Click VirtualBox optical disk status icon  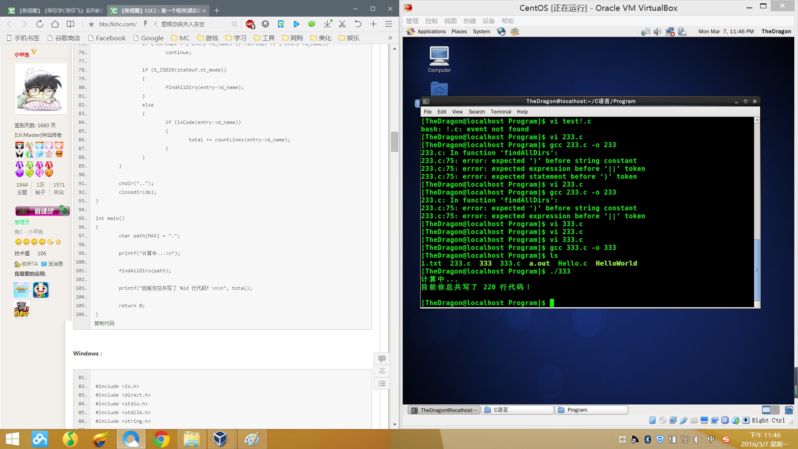point(663,420)
